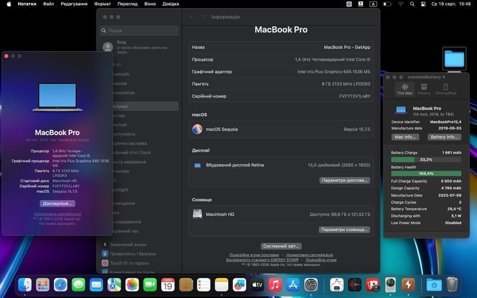Click the Системний звіт... button
Screen dimensions: 477x298
281,246
